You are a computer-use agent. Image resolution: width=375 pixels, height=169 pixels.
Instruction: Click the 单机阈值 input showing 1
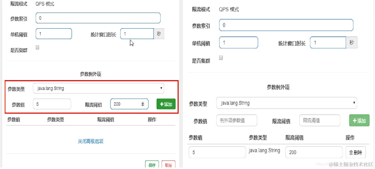(x=53, y=34)
